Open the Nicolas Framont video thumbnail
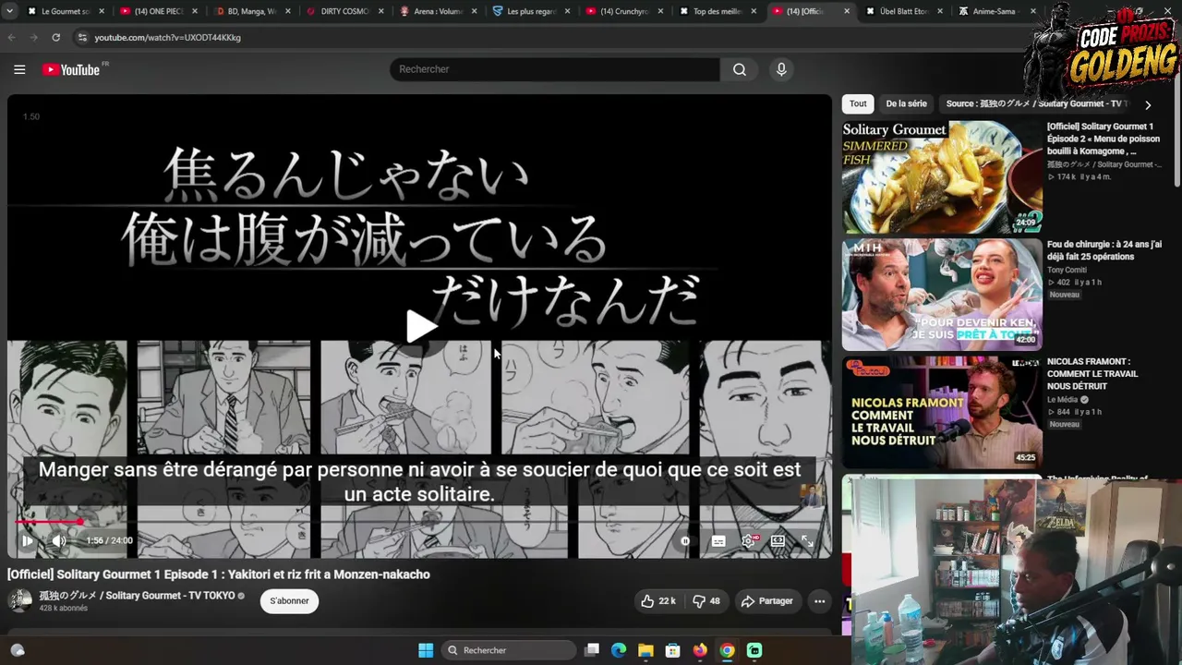 coord(942,412)
